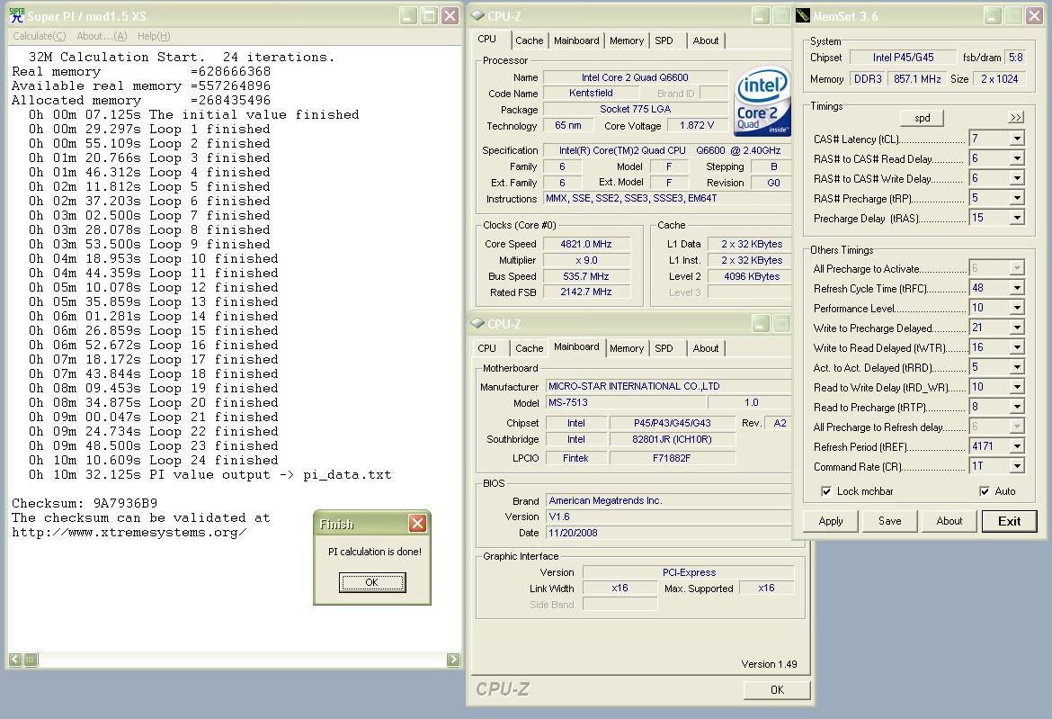Click the Core Voltage 1.872 V field
The width and height of the screenshot is (1052, 719).
(x=697, y=126)
